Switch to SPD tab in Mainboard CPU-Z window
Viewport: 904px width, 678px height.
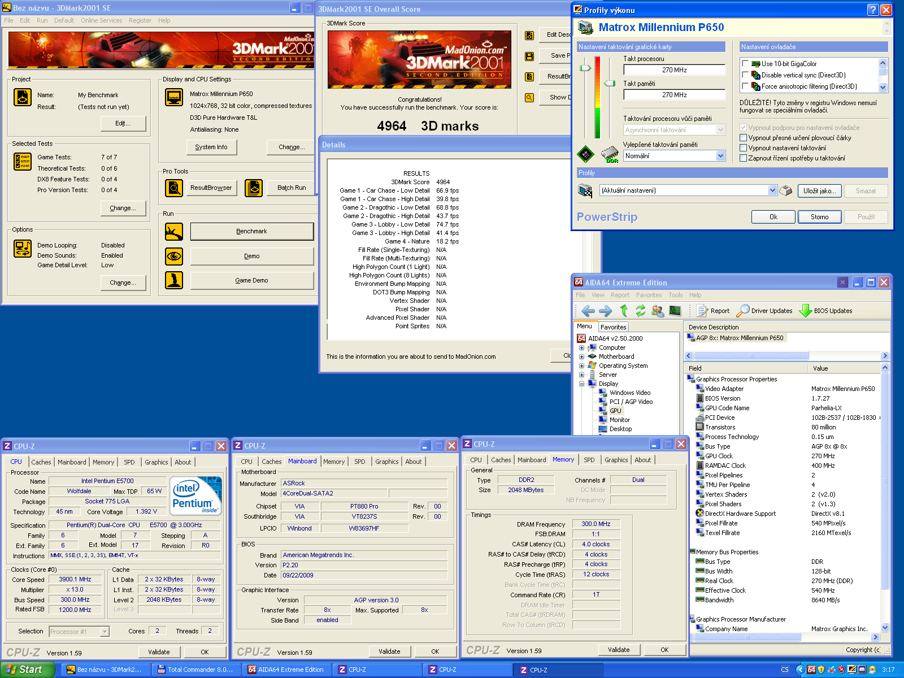coord(360,462)
